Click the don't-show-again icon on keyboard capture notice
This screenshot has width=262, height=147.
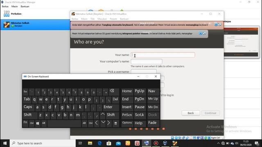pos(220,24)
